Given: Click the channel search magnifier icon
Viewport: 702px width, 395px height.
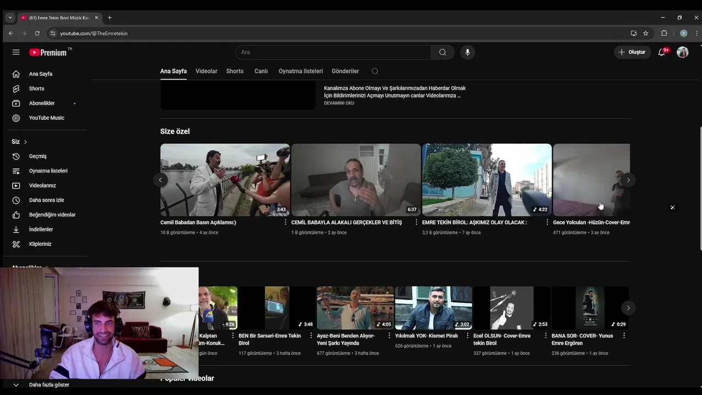Looking at the screenshot, I should pyautogui.click(x=375, y=71).
